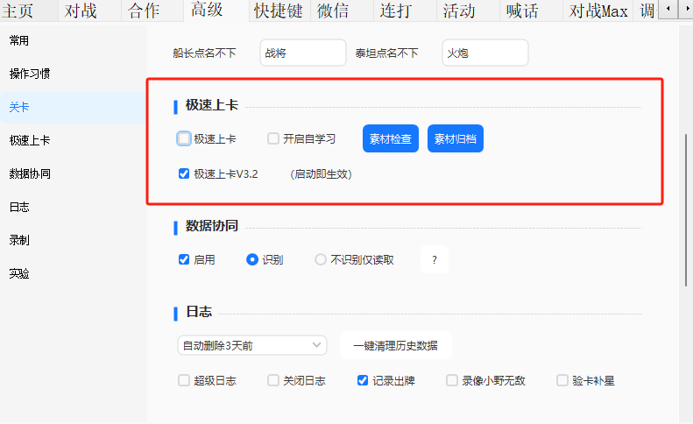The width and height of the screenshot is (693, 424).
Task: Click the vertical scrollbar thumb
Action: click(x=686, y=210)
